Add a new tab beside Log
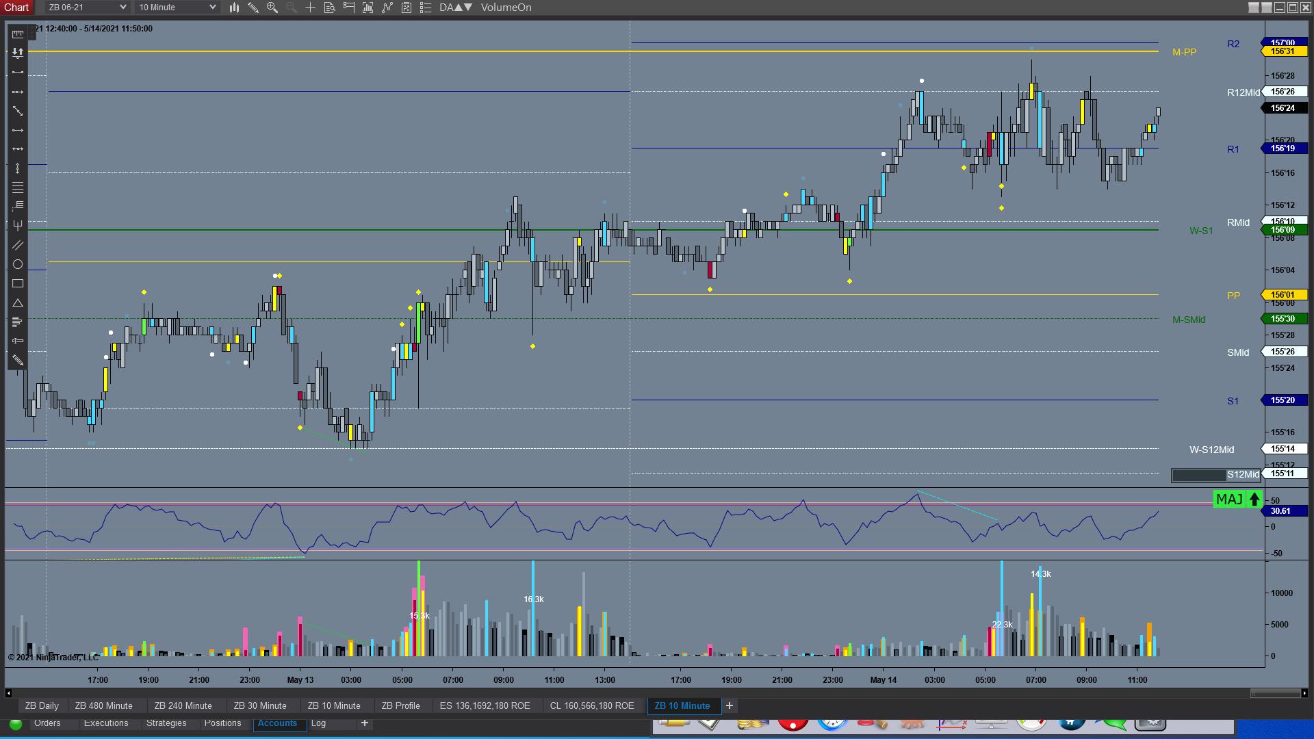The width and height of the screenshot is (1314, 739). click(x=365, y=723)
